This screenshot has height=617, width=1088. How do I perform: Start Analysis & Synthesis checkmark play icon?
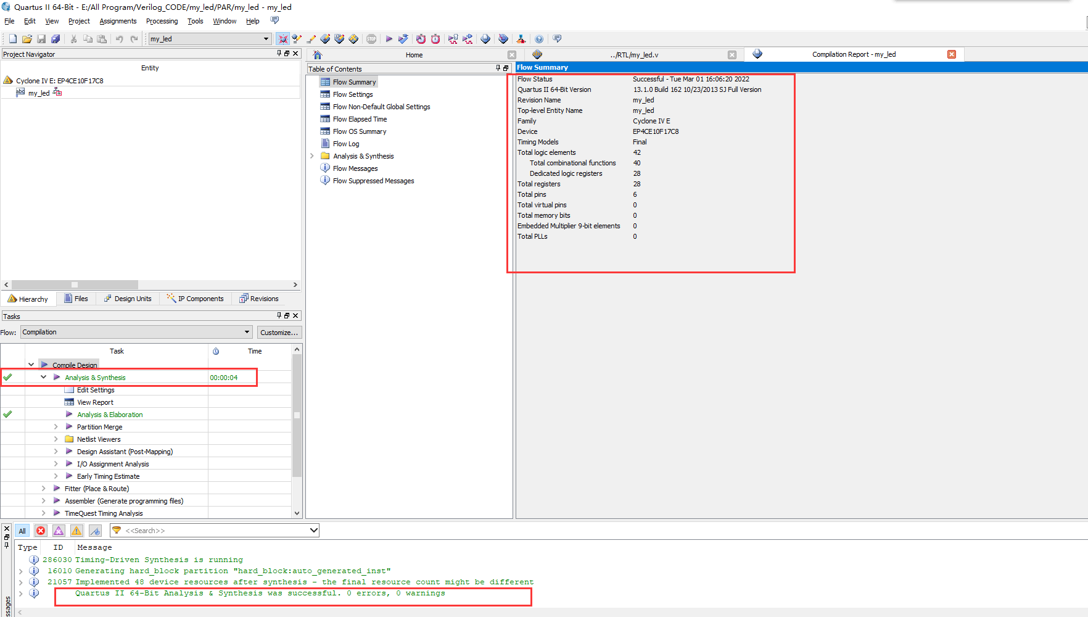[403, 39]
